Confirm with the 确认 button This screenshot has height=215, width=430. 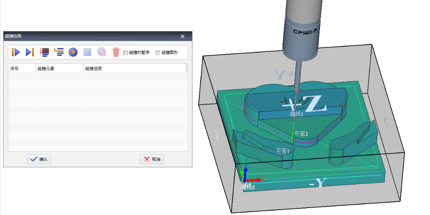(39, 159)
